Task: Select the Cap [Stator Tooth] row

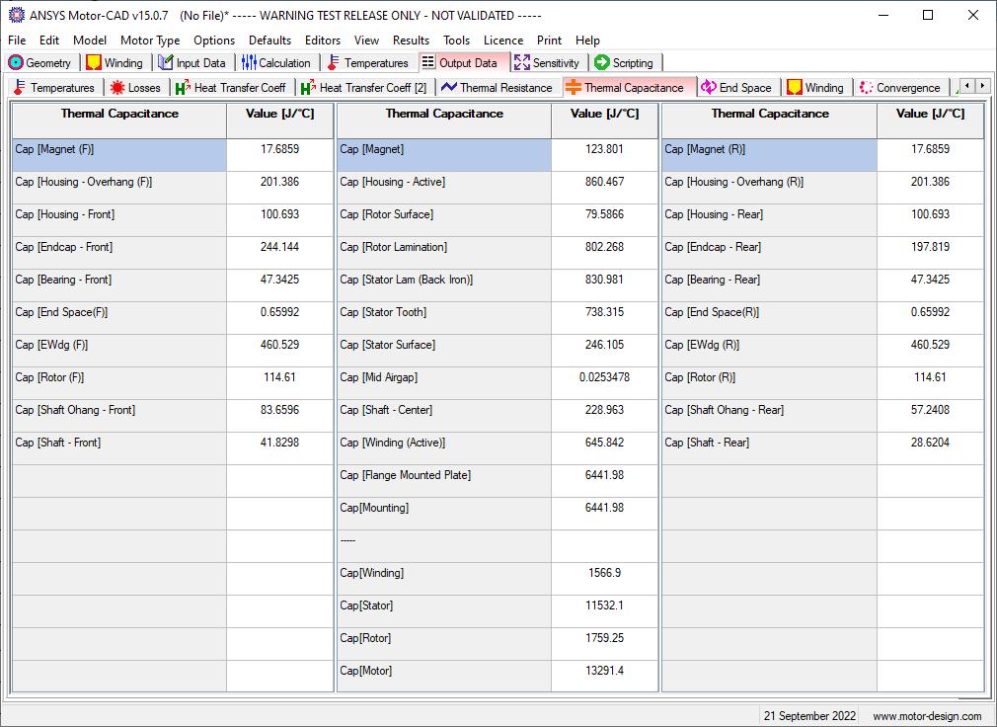Action: 443,312
